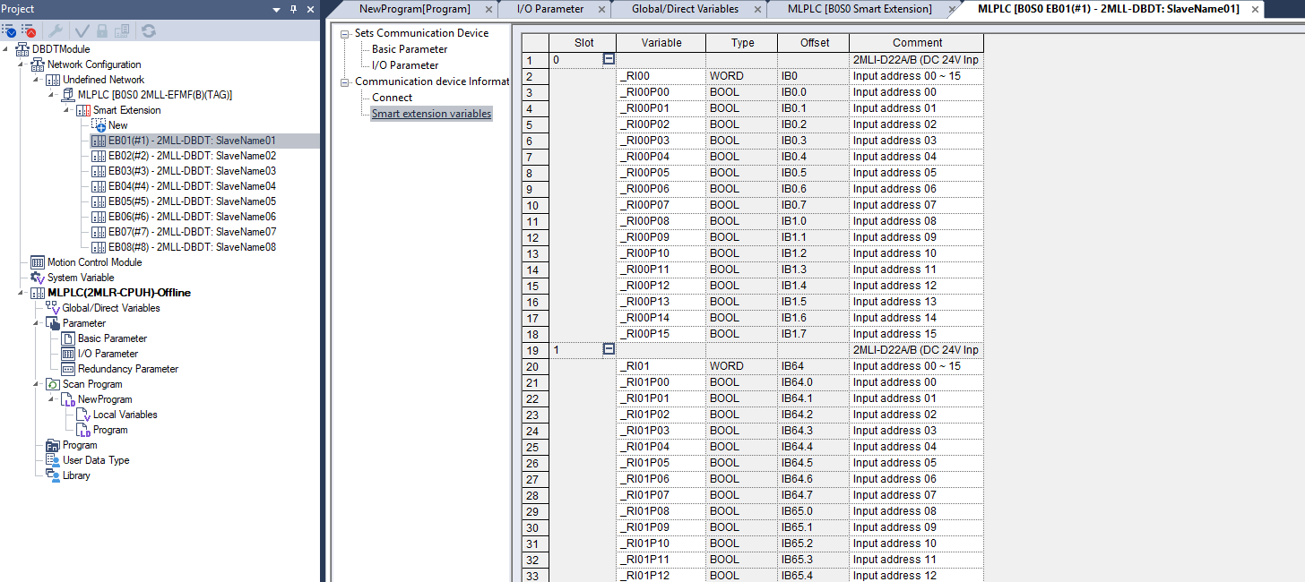Select the DBDTModule root node
The image size is (1305, 582).
[x=61, y=49]
